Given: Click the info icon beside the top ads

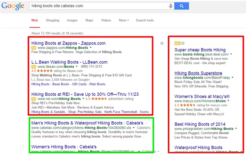Looking at the screenshot, I should (162, 43).
